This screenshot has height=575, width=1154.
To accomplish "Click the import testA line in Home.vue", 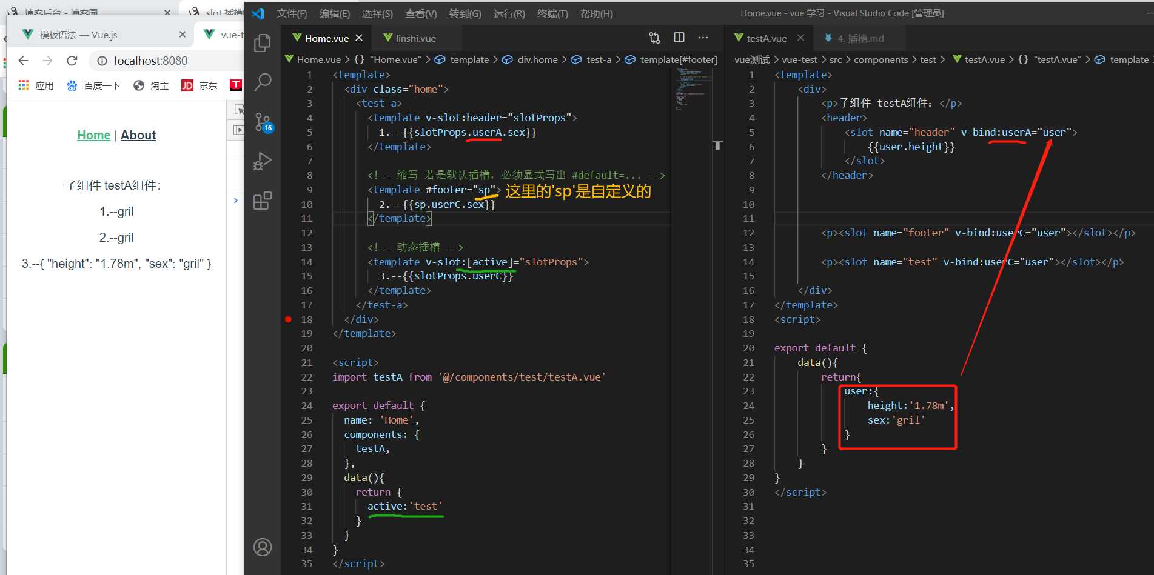I will (469, 377).
